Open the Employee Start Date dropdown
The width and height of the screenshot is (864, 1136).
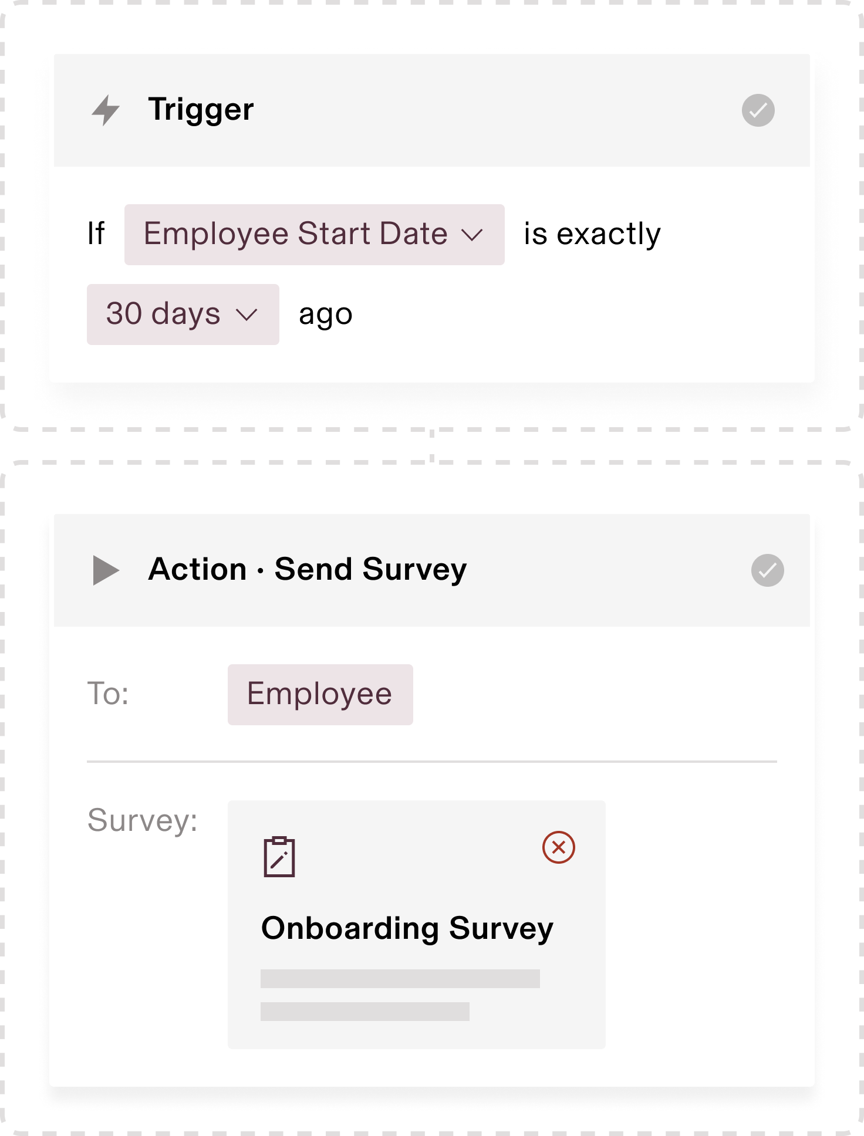[x=314, y=234]
